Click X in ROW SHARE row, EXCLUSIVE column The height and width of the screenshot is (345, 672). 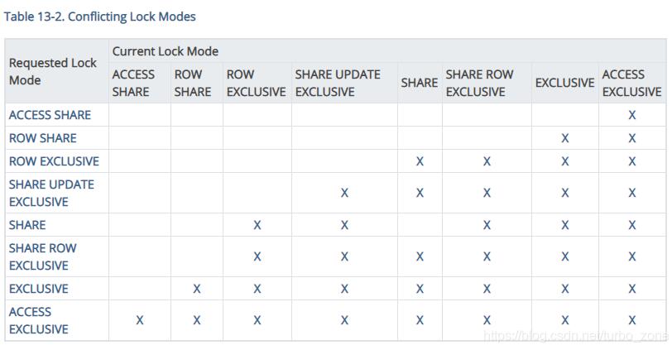point(564,138)
